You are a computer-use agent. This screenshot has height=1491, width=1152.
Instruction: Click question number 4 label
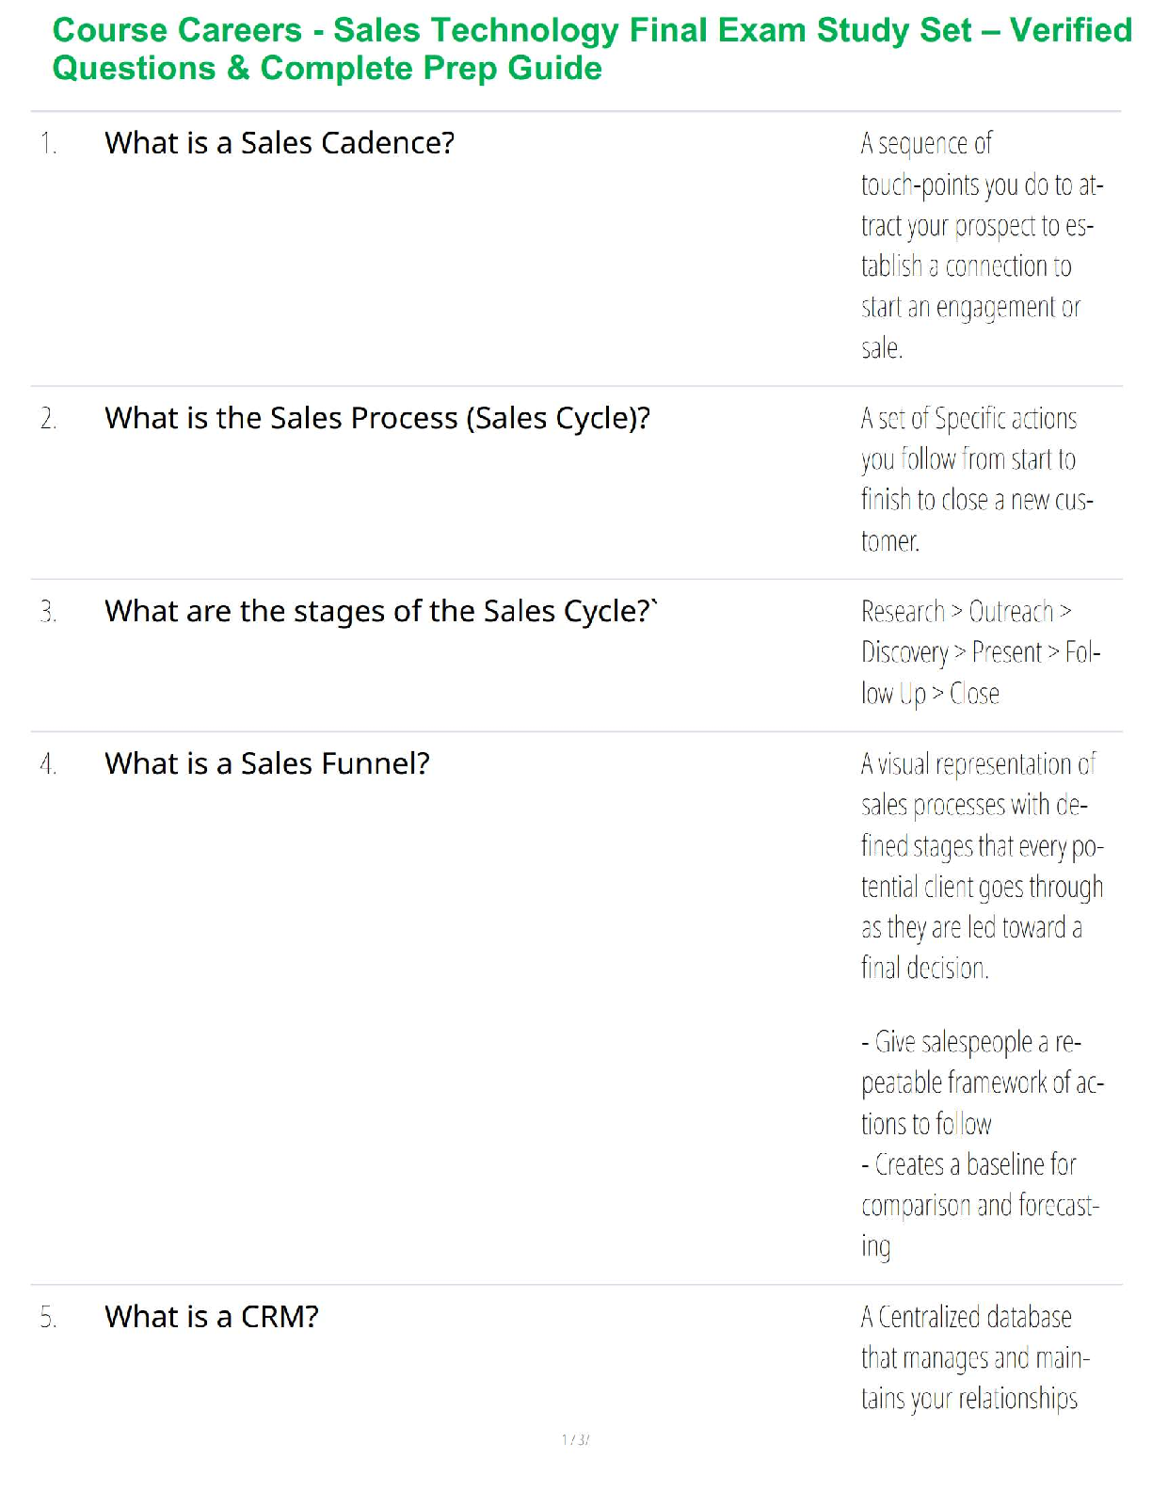tap(49, 764)
